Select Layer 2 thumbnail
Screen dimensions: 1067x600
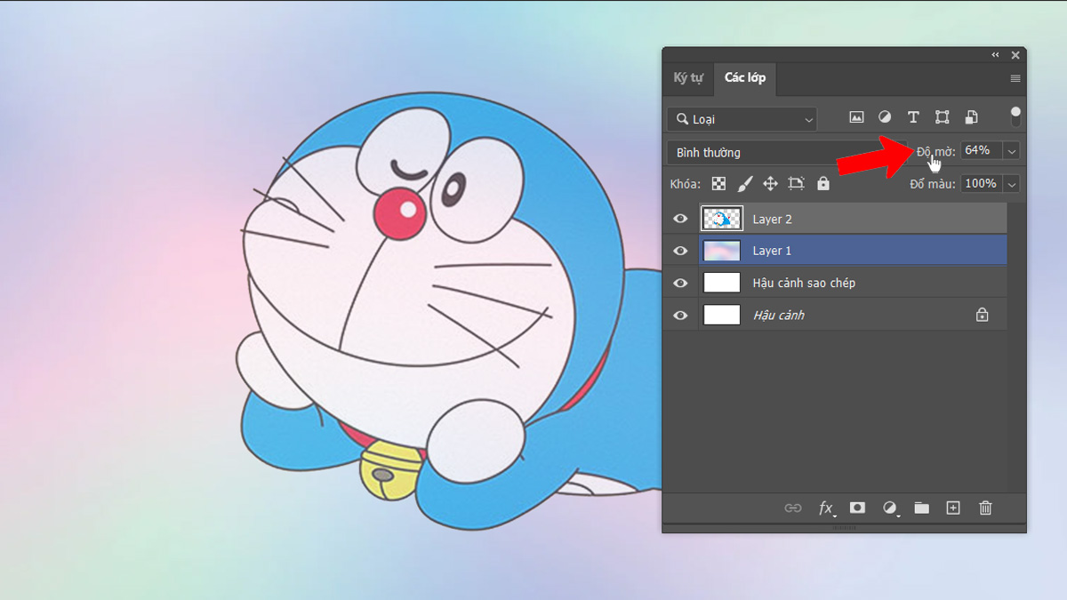tap(722, 219)
